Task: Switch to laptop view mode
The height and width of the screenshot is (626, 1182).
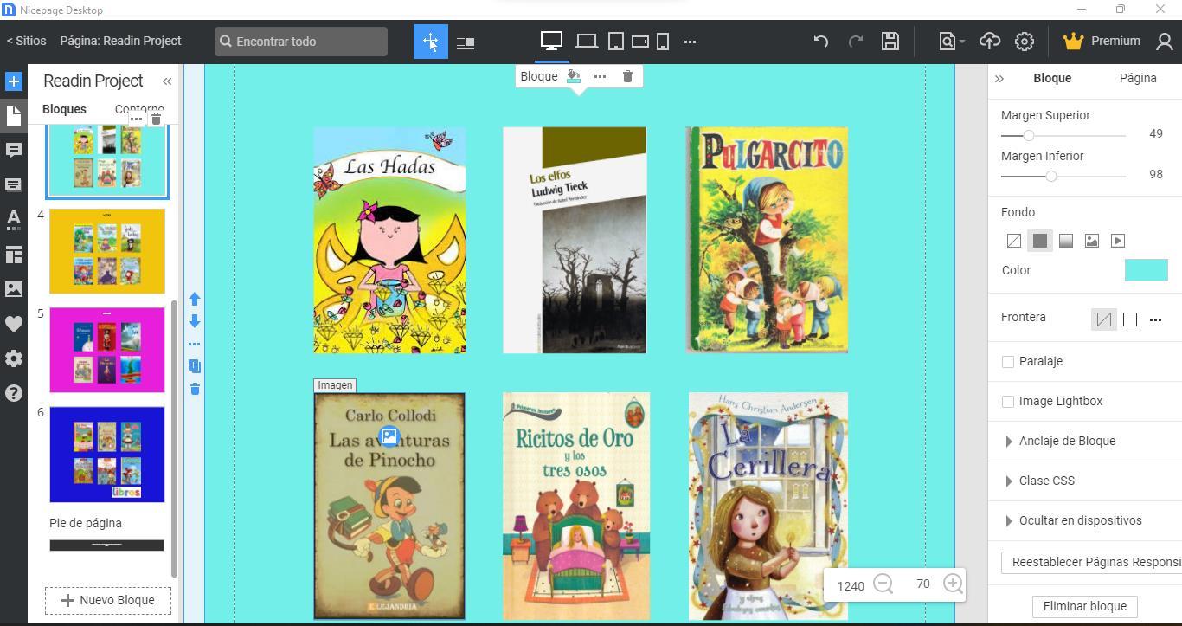Action: point(587,42)
